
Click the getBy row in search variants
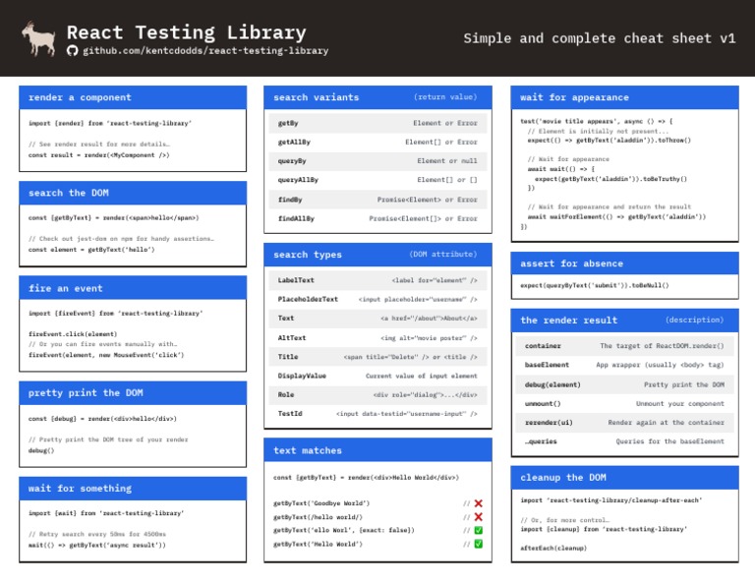pos(377,123)
